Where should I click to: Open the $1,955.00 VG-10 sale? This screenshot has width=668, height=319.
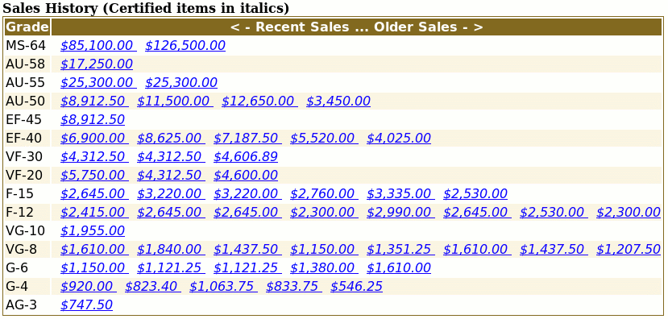[93, 231]
